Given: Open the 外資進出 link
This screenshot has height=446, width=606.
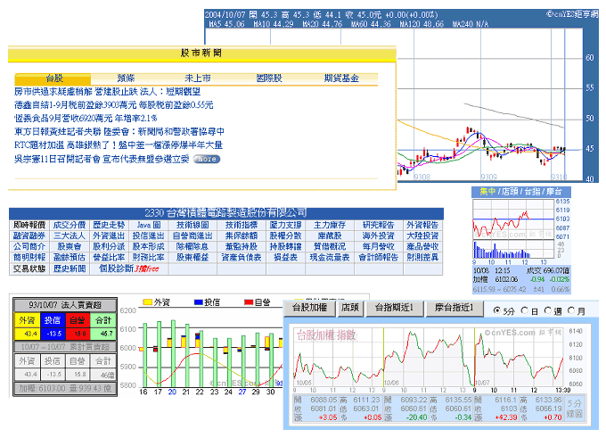Looking at the screenshot, I should (109, 236).
